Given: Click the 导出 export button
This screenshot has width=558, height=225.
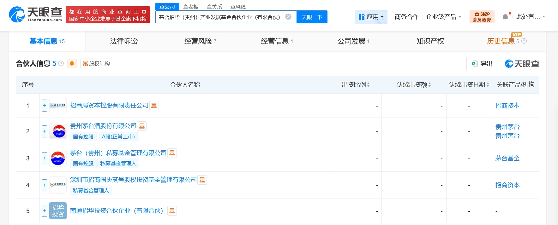Looking at the screenshot, I should tap(482, 64).
